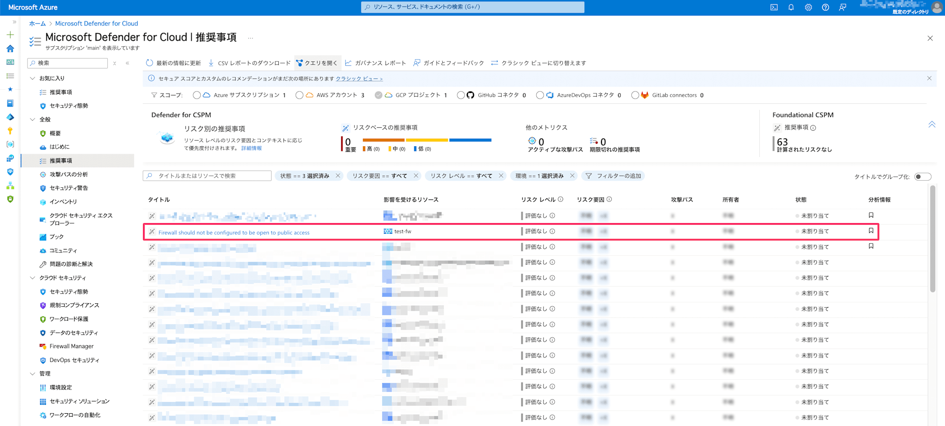
Task: Click the ellipsis next to page title
Action: pyautogui.click(x=250, y=38)
